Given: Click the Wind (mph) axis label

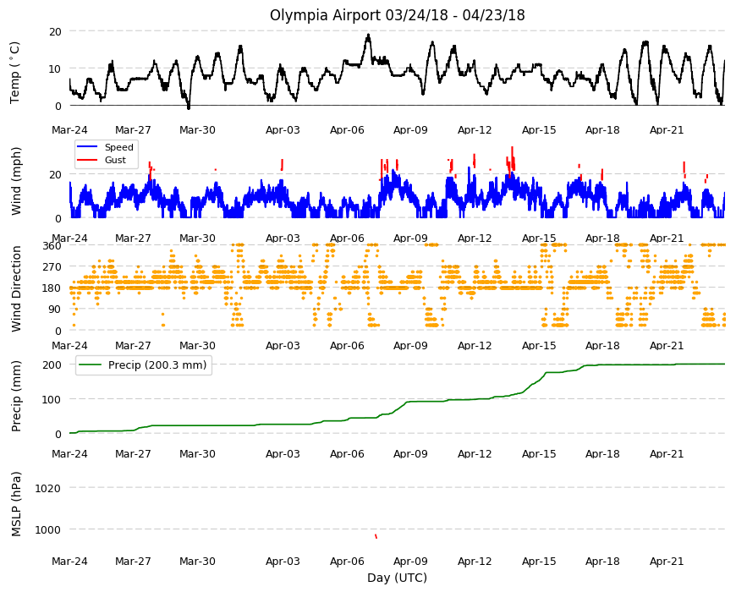Looking at the screenshot, I should click(16, 181).
